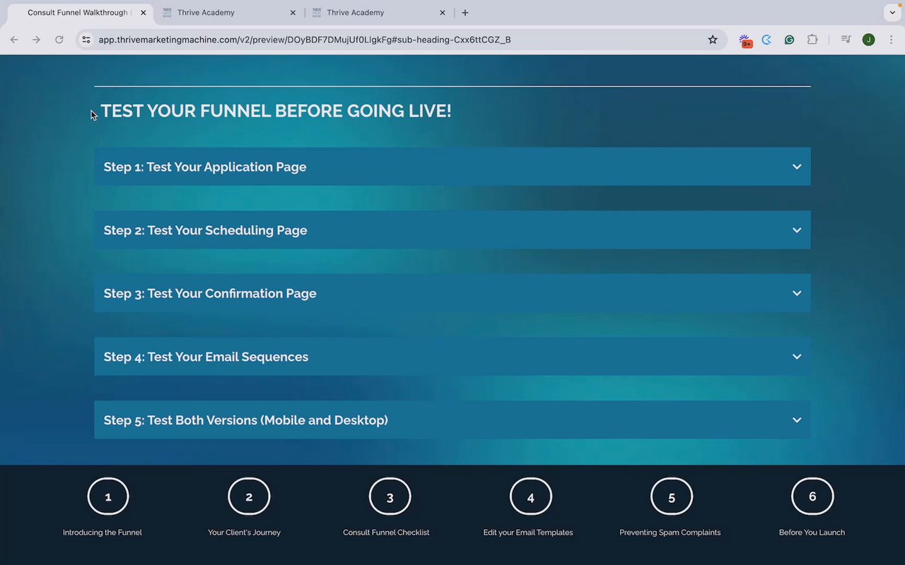Jump to Edit your Email Templates
This screenshot has height=565, width=905.
528,533
